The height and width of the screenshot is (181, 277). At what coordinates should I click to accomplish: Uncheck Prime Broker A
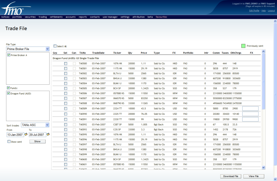click(9, 55)
